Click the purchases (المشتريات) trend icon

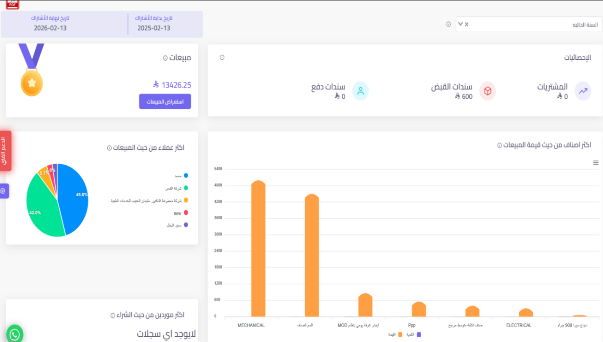point(584,91)
